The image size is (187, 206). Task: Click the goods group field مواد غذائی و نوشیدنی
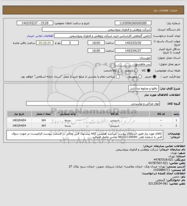point(93,103)
